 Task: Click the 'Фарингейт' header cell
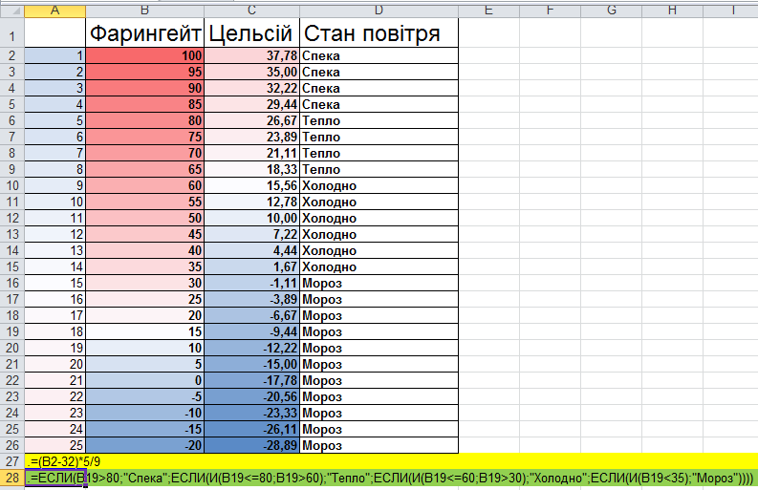coord(145,32)
